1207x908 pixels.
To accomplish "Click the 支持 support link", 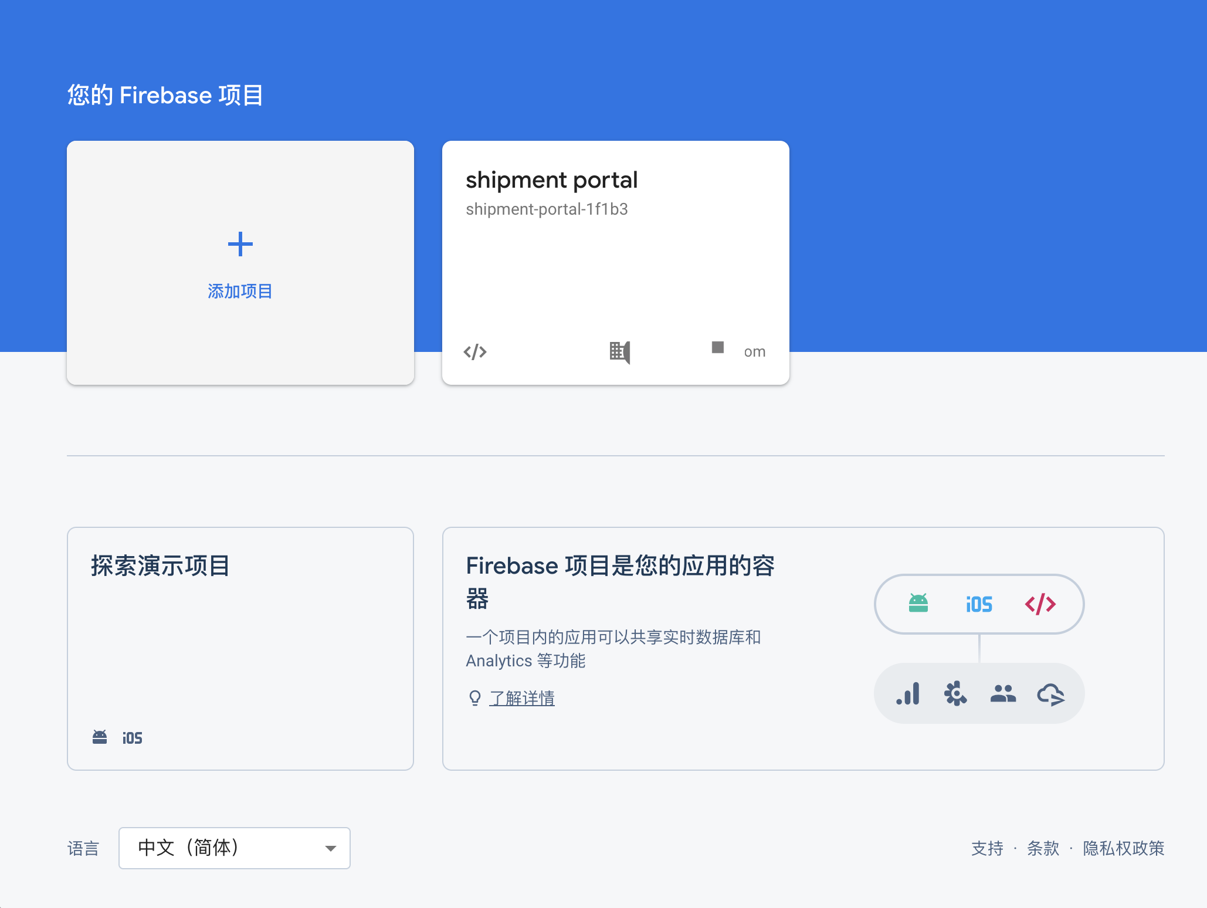I will tap(987, 848).
